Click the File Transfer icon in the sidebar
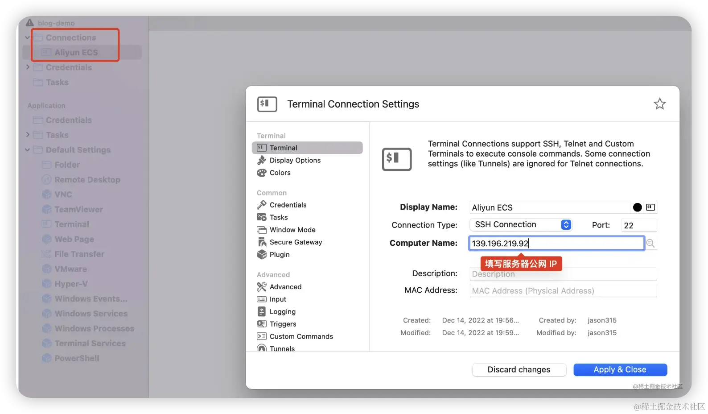The image size is (708, 414). (x=46, y=254)
